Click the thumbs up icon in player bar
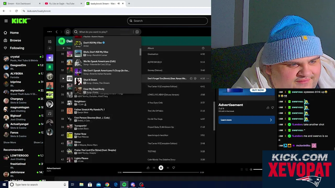 (x=148, y=168)
